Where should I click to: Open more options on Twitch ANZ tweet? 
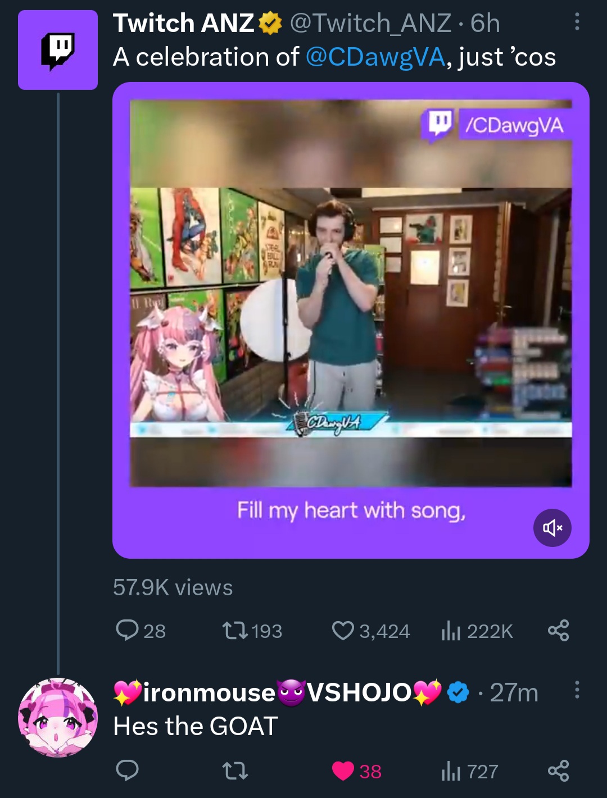click(577, 22)
